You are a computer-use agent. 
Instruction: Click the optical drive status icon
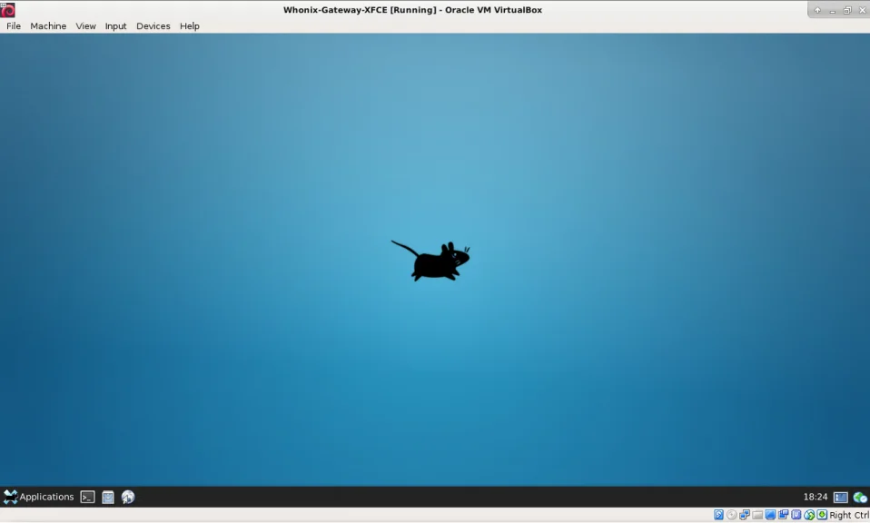coord(731,515)
